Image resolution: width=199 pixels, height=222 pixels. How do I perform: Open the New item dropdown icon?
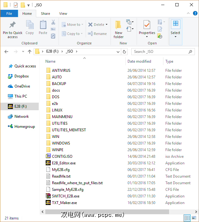[130, 22]
